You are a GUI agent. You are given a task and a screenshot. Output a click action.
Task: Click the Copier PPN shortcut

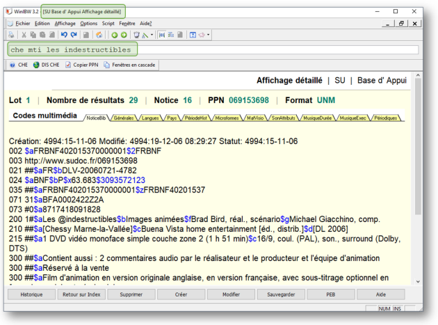(82, 65)
